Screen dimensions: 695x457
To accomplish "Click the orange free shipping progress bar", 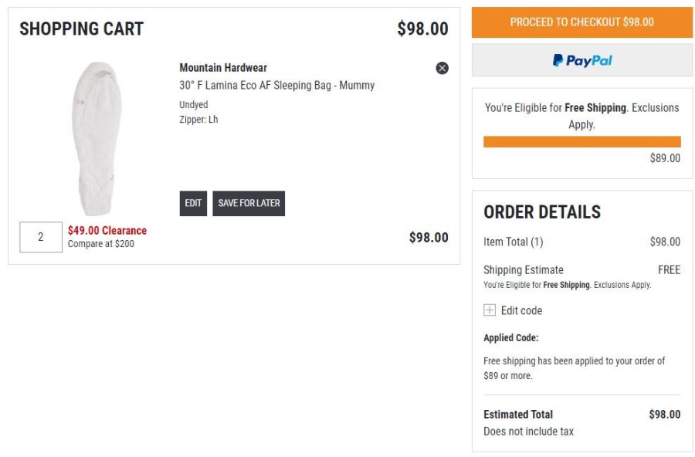I will pyautogui.click(x=582, y=142).
